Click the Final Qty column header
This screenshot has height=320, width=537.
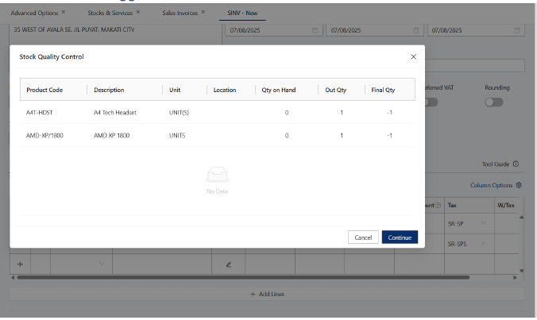tap(383, 90)
